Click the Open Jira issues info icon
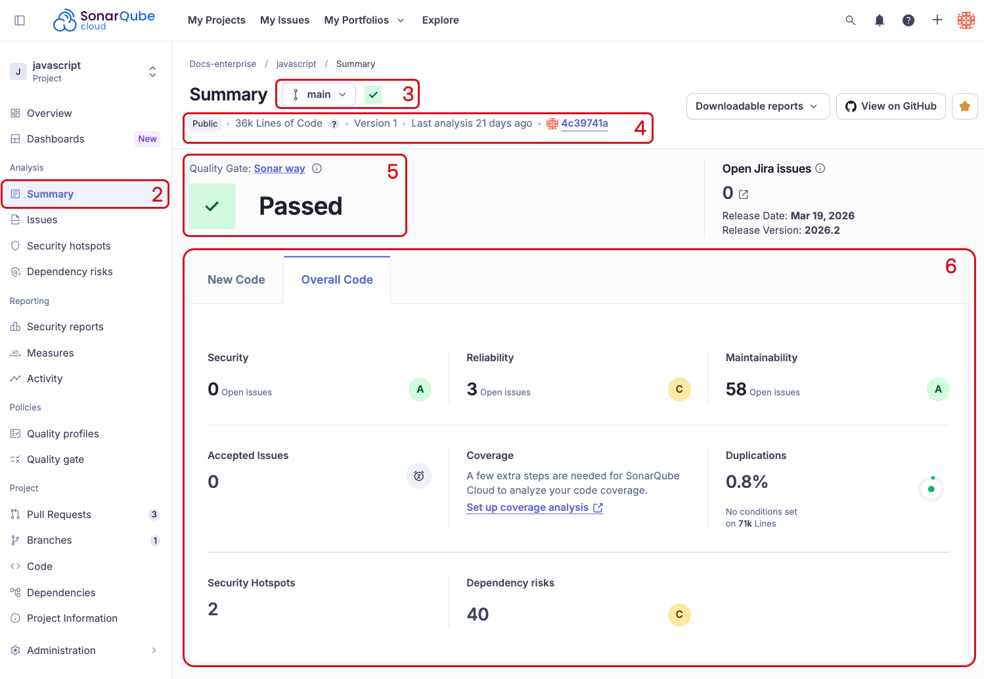 click(820, 168)
